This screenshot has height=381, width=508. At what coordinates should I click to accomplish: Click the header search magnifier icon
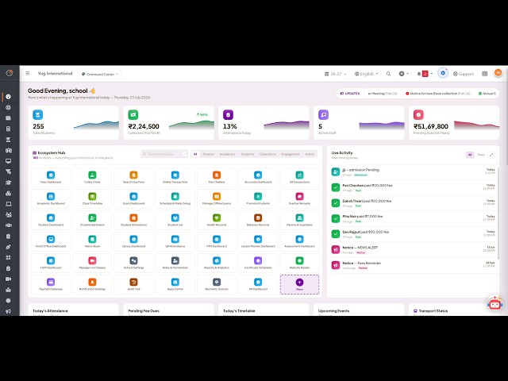[388, 74]
